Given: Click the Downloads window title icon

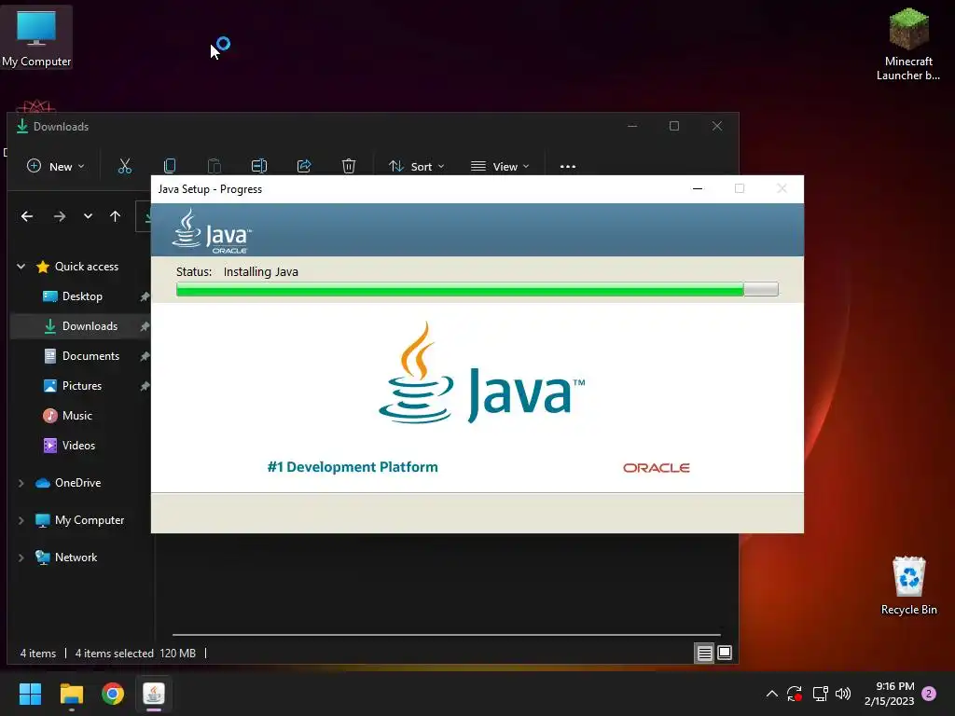Looking at the screenshot, I should pos(22,126).
